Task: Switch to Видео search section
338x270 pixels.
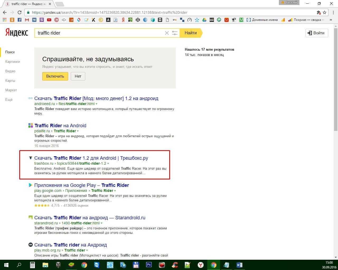Action: tap(10, 71)
